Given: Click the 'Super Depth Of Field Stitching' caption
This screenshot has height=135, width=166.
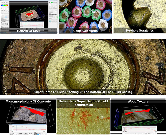Looking at the screenshot, I should click(83, 92).
